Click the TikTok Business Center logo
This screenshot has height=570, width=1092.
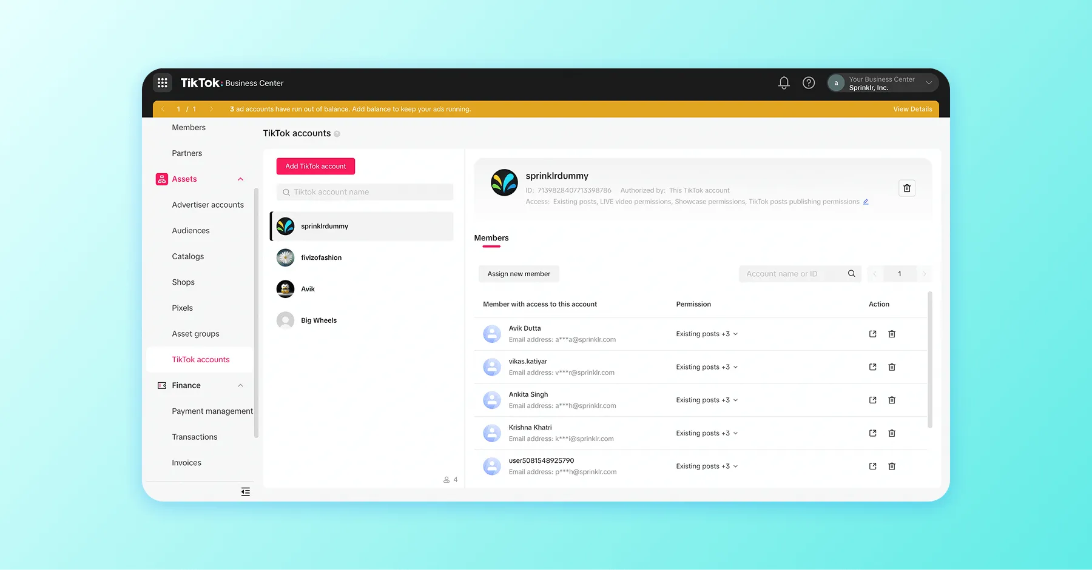coord(232,83)
